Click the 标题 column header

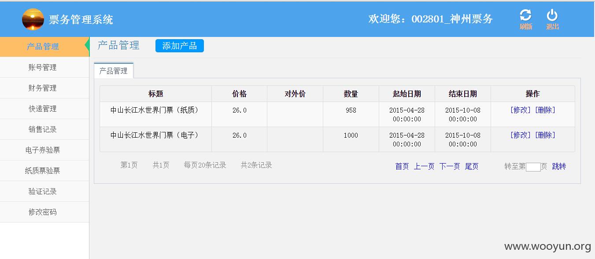click(x=156, y=94)
